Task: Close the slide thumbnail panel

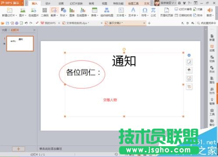Action: 34,30
